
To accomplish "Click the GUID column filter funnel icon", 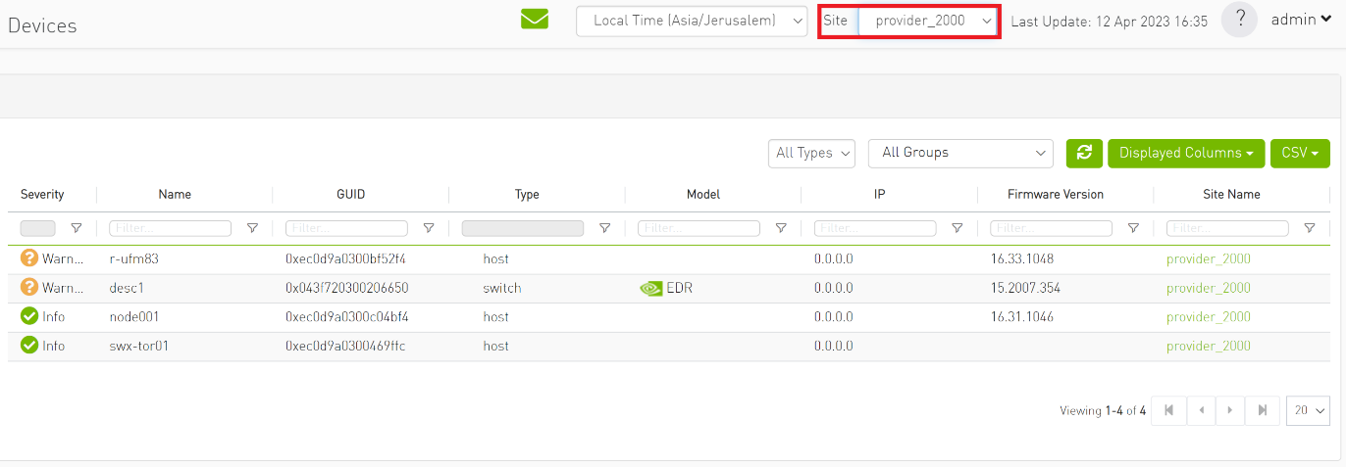I will click(429, 228).
